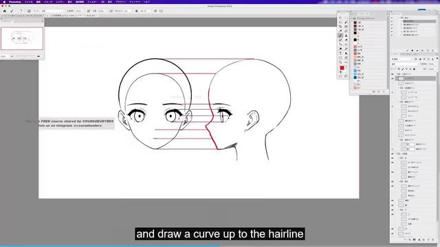Open the Apple menu

tap(4, 1)
